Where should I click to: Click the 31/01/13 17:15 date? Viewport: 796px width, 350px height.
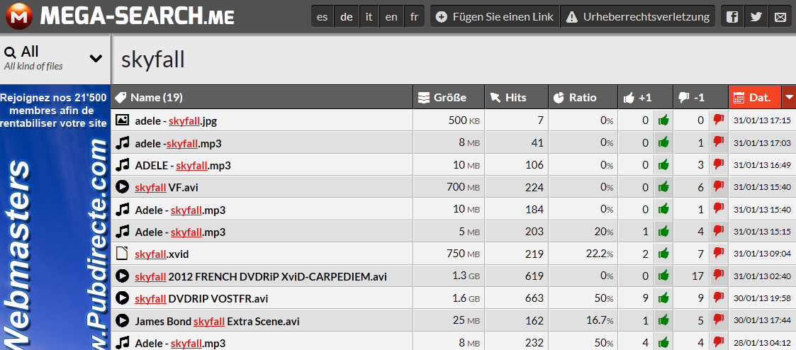coord(761,120)
